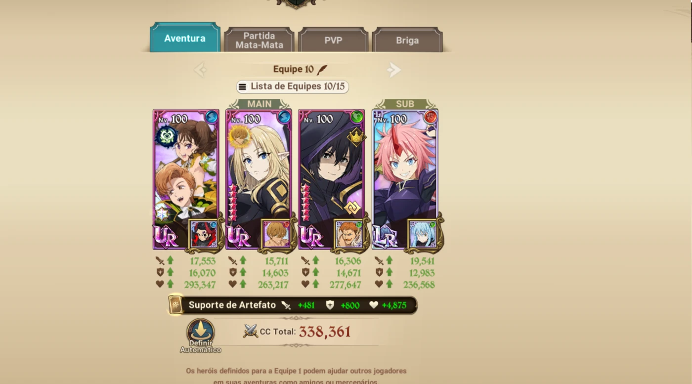
Task: Go to previous team with left arrow
Action: point(200,70)
